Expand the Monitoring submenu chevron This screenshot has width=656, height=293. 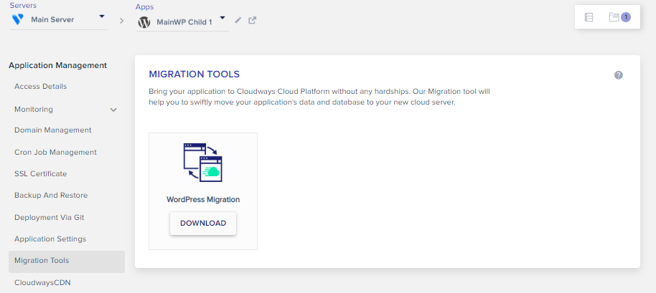(x=113, y=110)
